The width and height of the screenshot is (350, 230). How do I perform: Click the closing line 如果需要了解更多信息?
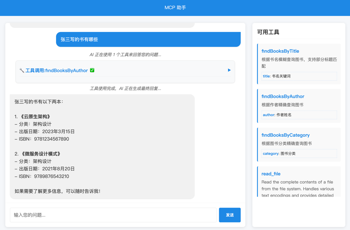point(57,191)
